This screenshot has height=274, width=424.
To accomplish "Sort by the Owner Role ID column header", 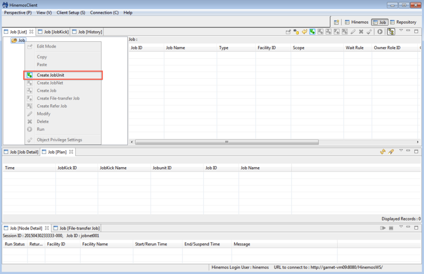I will click(x=395, y=48).
